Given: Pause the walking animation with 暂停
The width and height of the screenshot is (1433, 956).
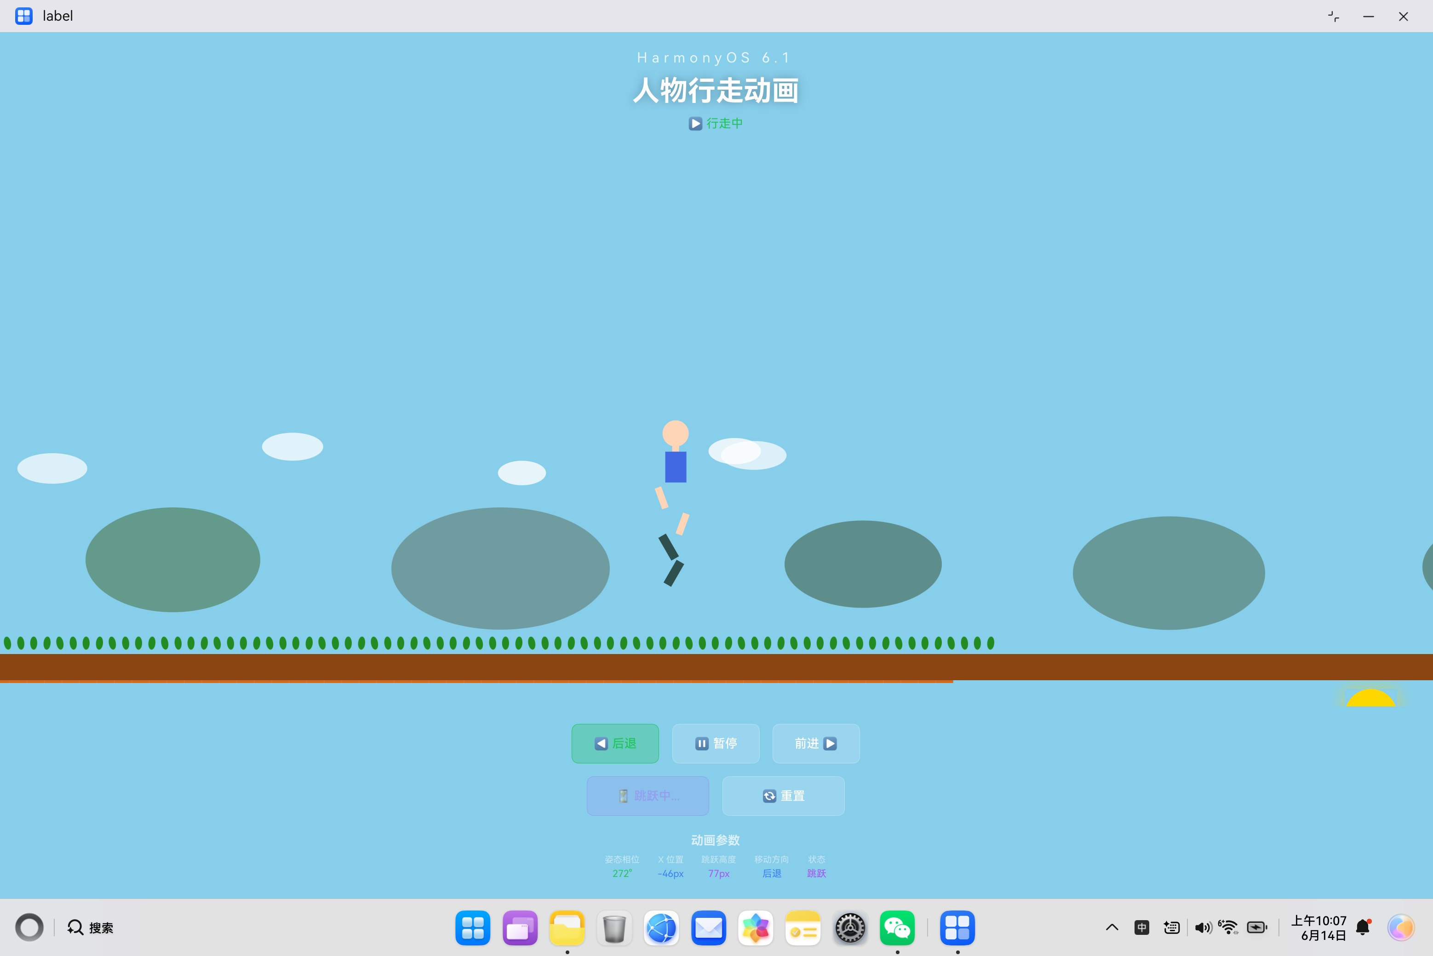Looking at the screenshot, I should coord(716,743).
